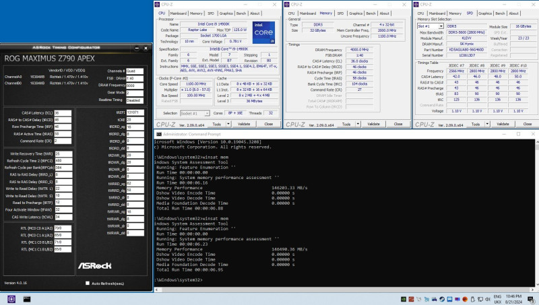Click the CPU-Z title icon in the SPD window
The image size is (539, 305).
pos(416,5)
